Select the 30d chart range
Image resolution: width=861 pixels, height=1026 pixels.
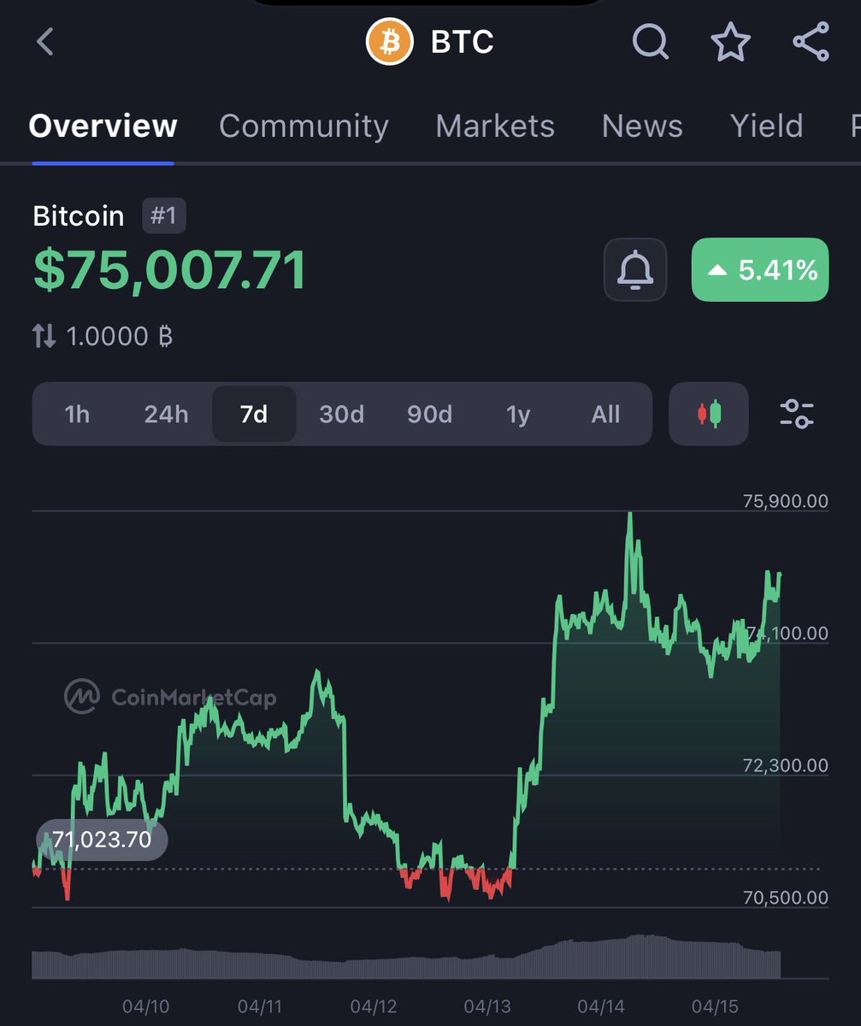click(x=342, y=415)
